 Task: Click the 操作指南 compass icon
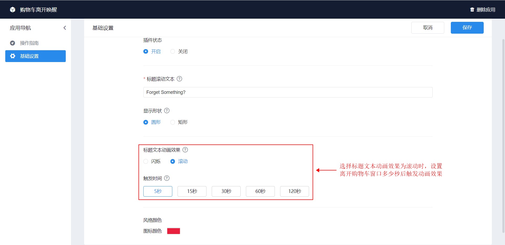[x=12, y=43]
